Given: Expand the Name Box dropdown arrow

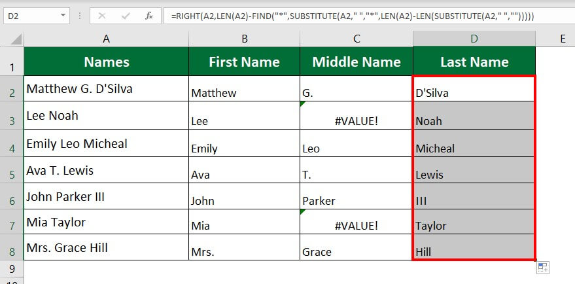Looking at the screenshot, I should 63,15.
